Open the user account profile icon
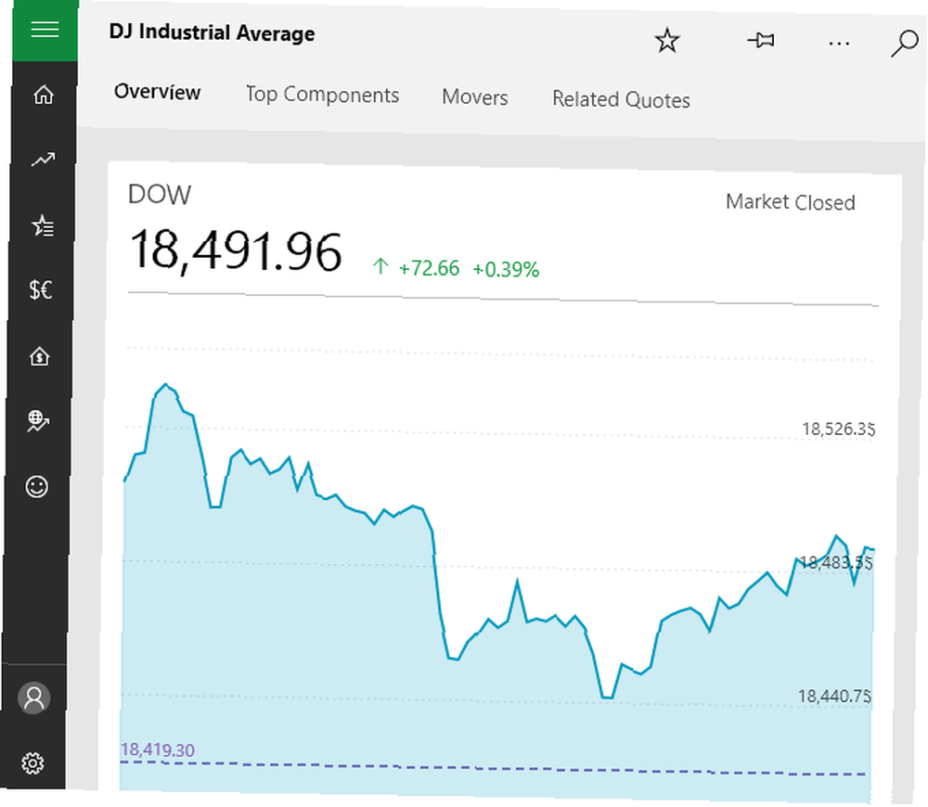 coord(33,698)
